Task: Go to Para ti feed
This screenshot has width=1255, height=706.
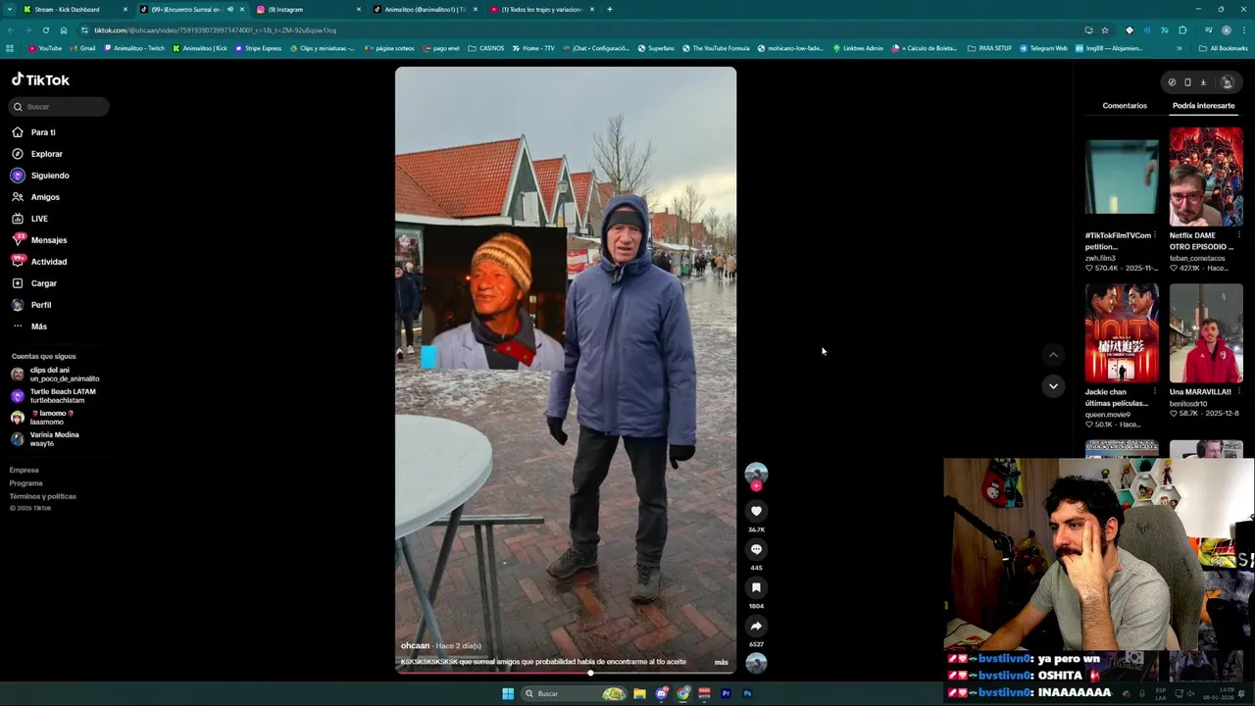Action: [33, 132]
